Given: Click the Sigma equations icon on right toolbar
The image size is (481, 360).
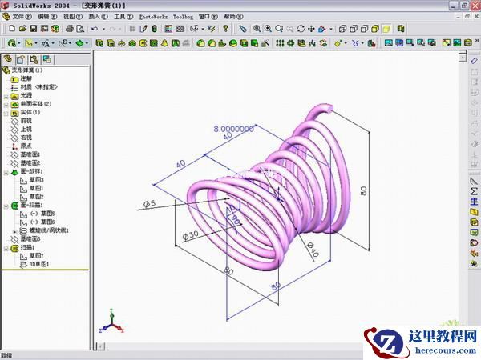Looking at the screenshot, I should point(474,192).
